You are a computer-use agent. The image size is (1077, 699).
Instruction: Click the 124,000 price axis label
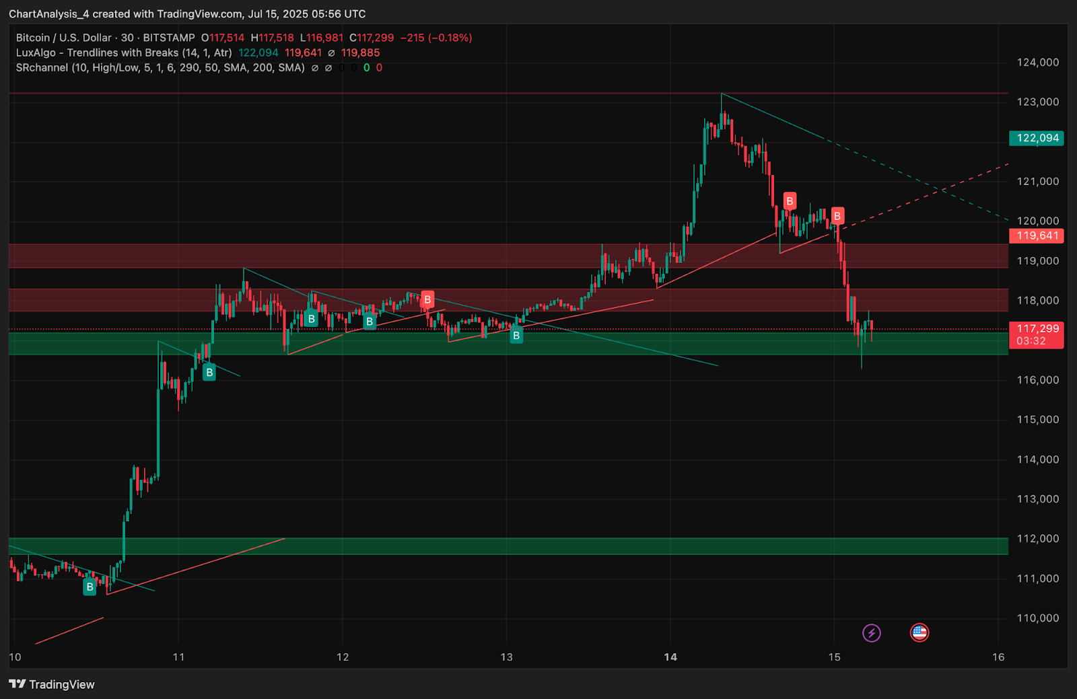click(x=1038, y=62)
